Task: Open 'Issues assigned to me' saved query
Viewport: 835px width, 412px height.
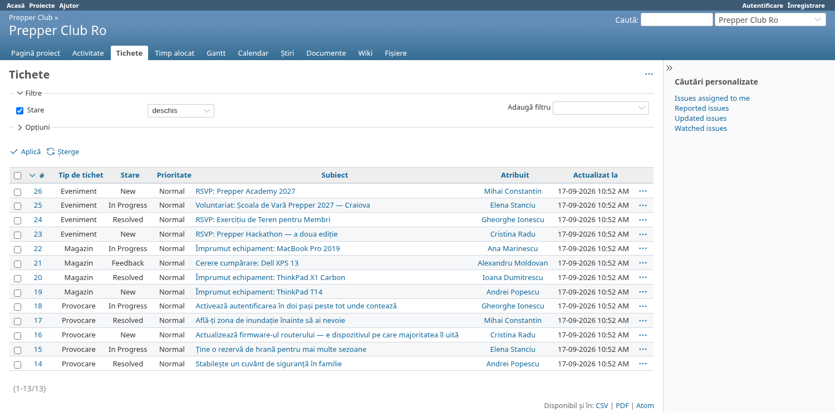Action: click(x=712, y=99)
